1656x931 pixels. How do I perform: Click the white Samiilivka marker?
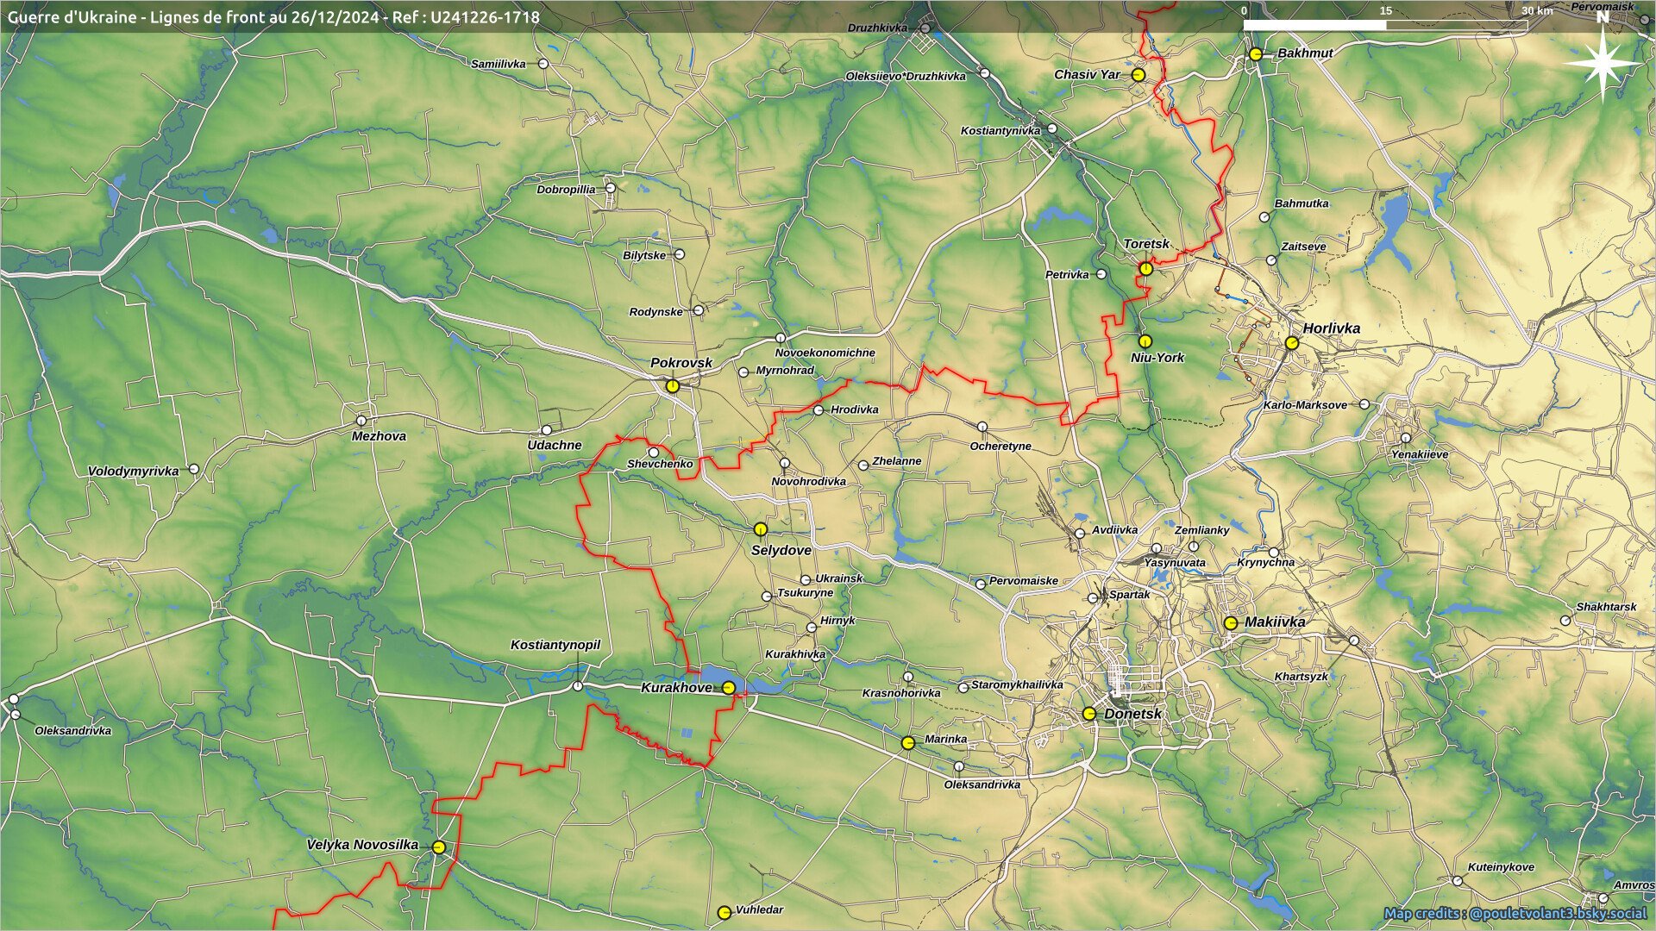coord(543,64)
